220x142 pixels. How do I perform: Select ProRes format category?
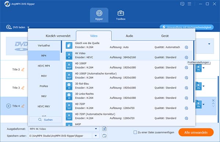[x=44, y=86]
